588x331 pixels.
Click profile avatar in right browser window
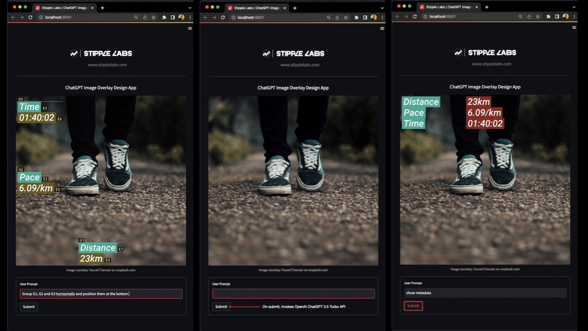(x=566, y=17)
